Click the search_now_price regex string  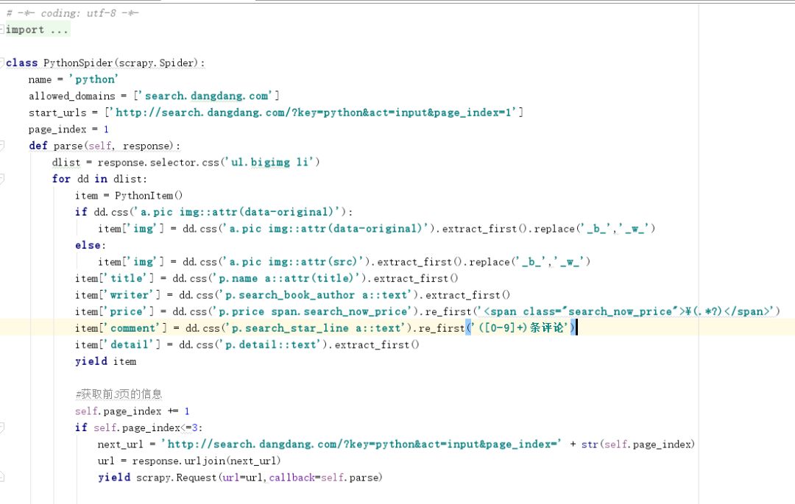pyautogui.click(x=623, y=311)
